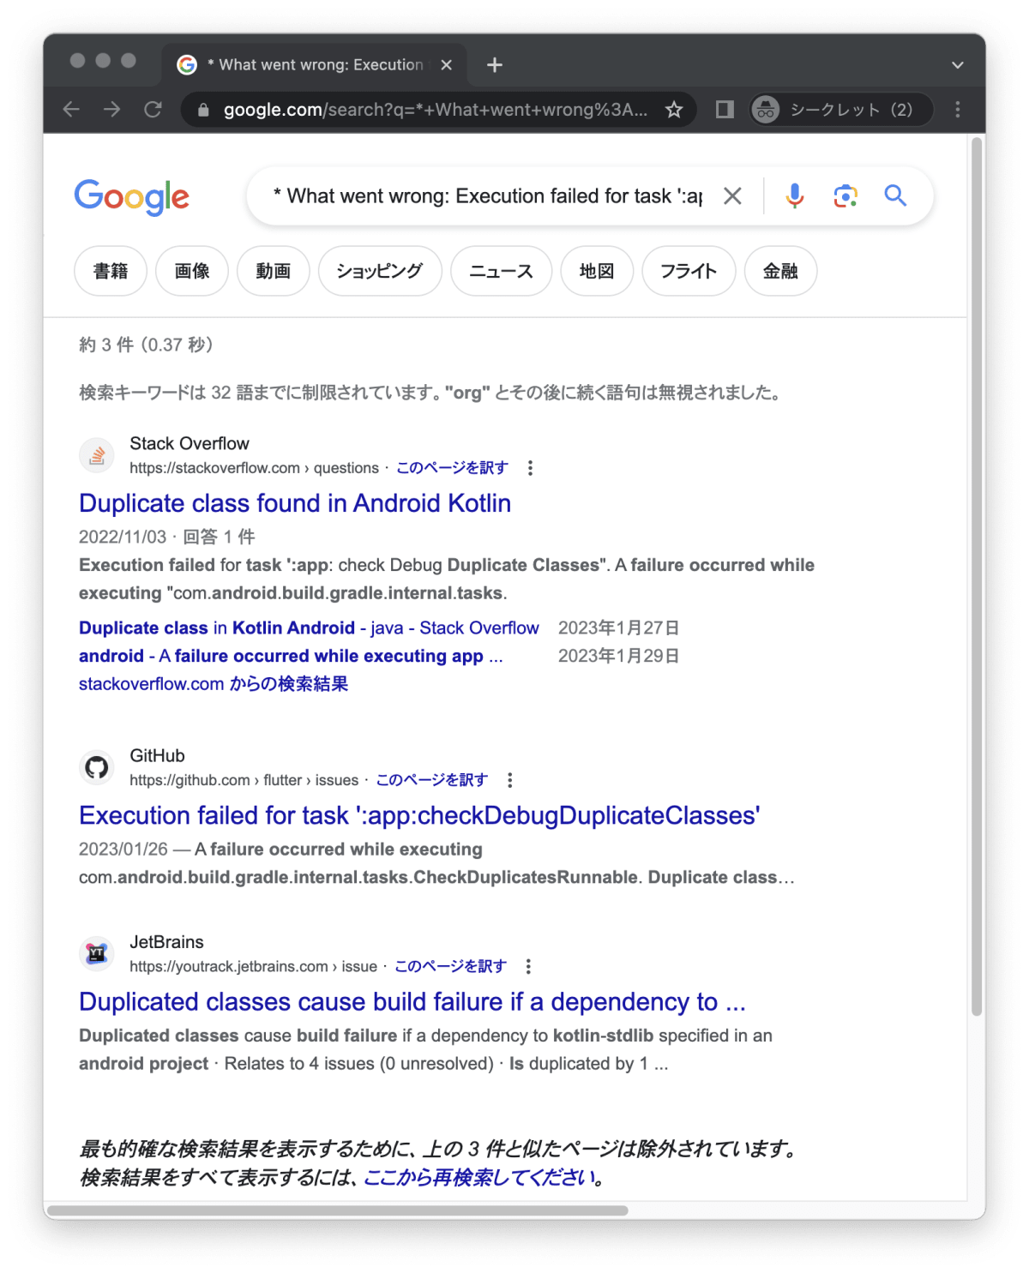
Task: Reload the page
Action: tap(153, 110)
